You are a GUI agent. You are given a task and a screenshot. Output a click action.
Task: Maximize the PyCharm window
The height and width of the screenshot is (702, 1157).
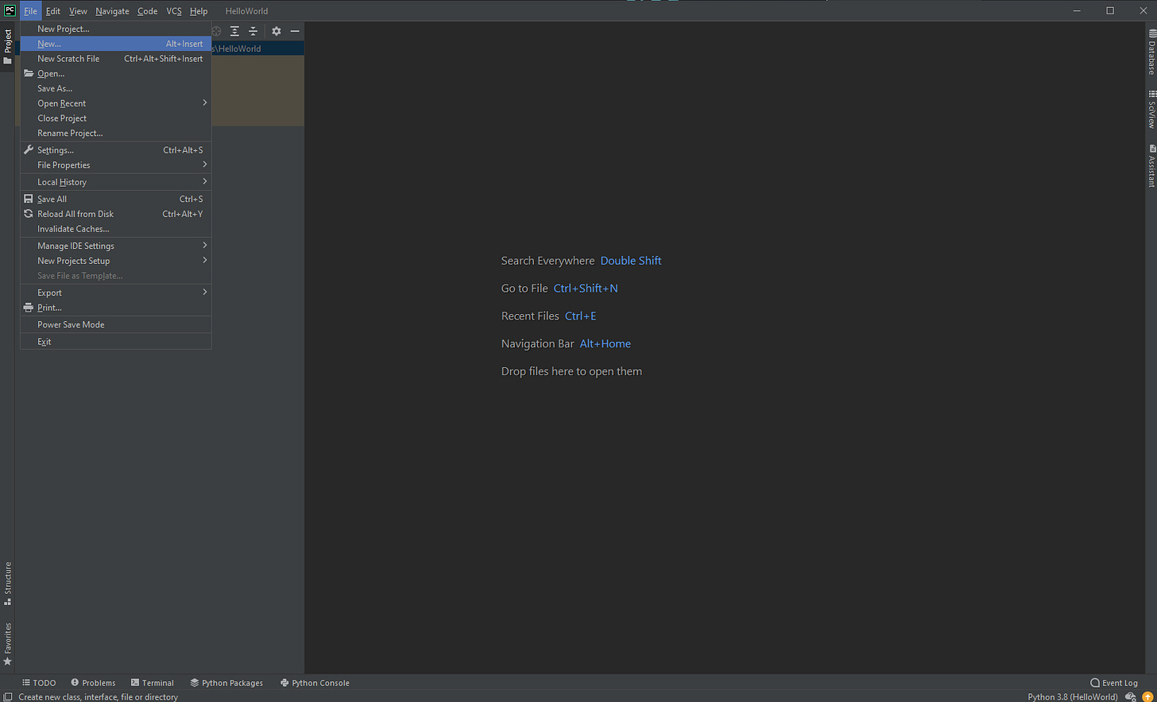tap(1110, 10)
